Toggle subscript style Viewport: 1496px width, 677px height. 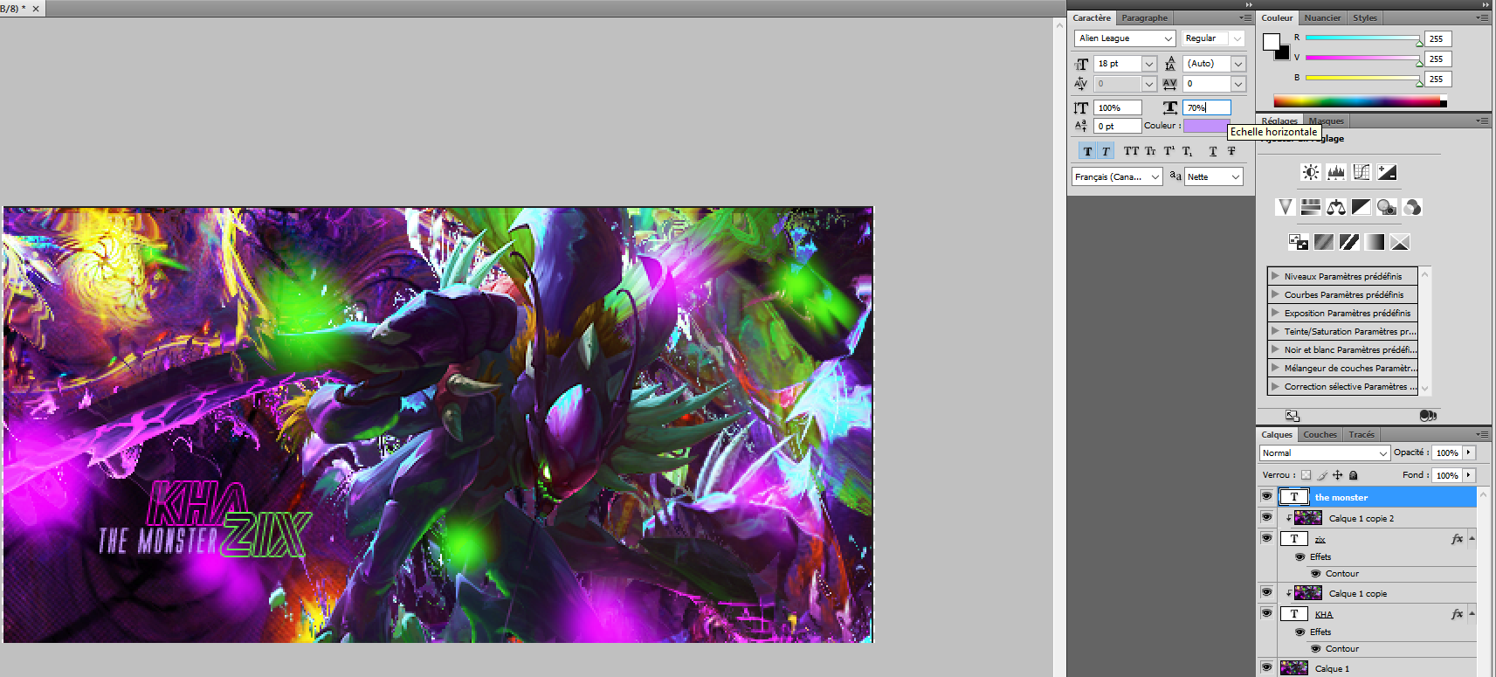(1187, 151)
